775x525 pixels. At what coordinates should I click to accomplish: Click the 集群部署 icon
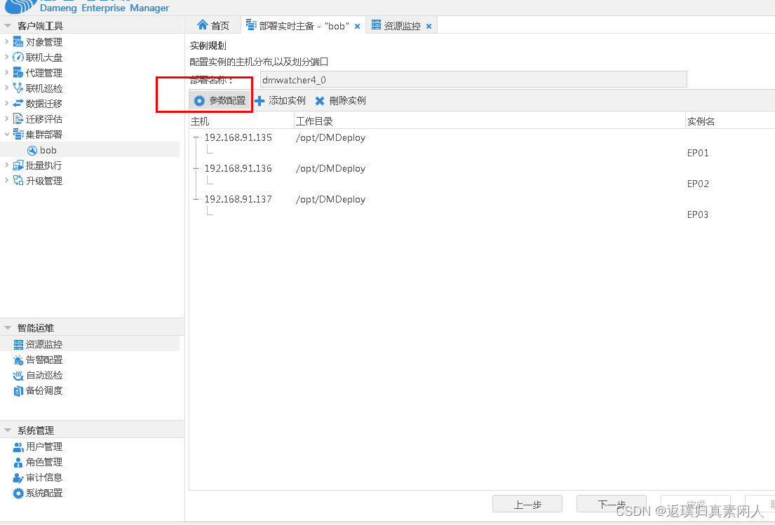pyautogui.click(x=18, y=135)
